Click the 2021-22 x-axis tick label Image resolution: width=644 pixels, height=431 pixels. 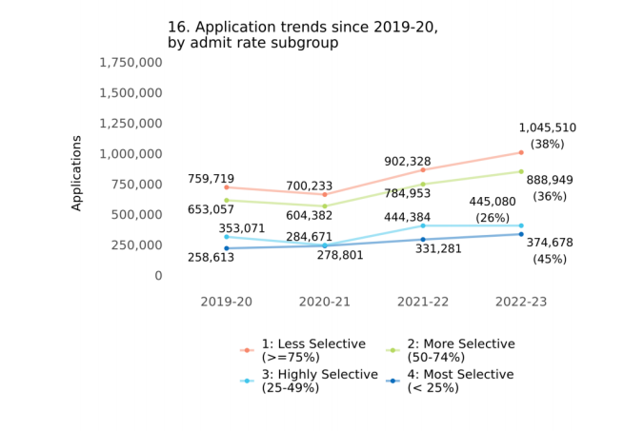[422, 302]
